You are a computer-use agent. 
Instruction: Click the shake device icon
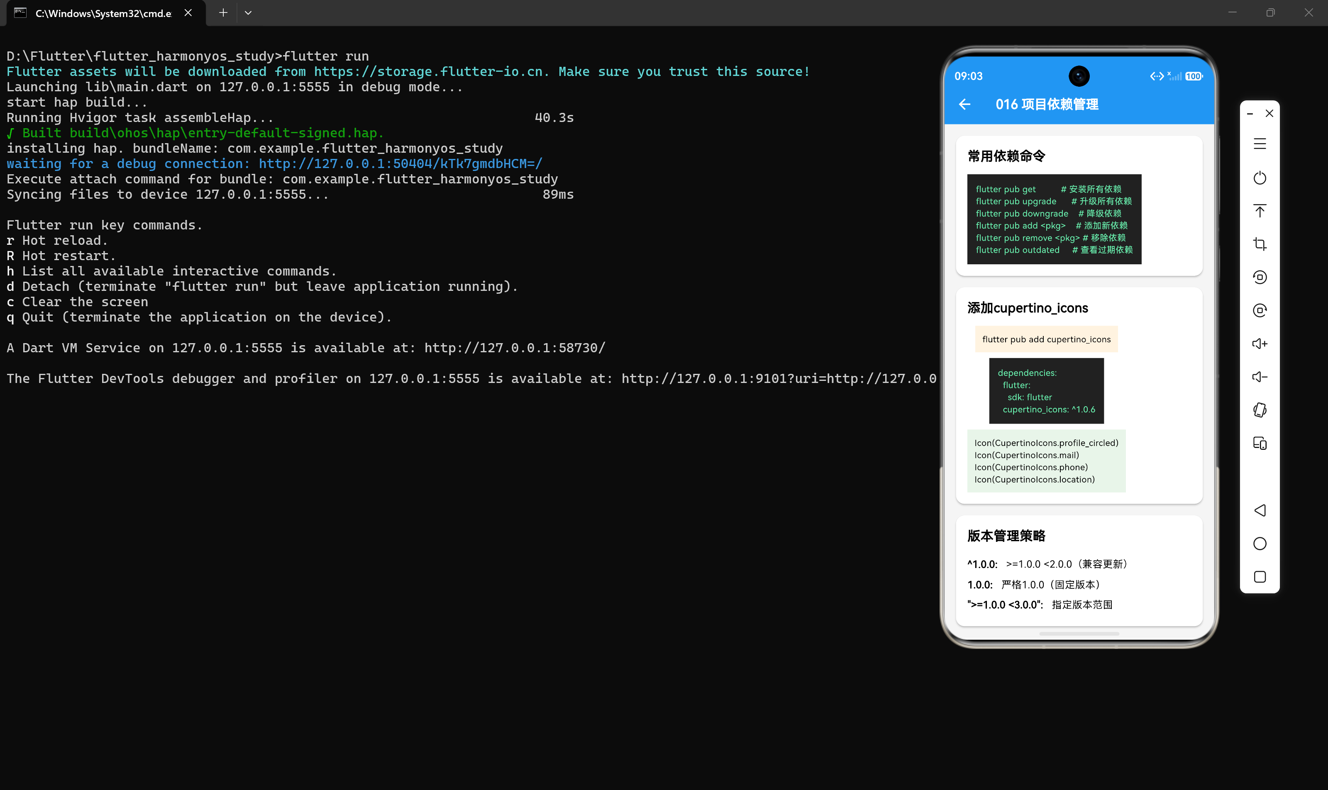click(1259, 410)
